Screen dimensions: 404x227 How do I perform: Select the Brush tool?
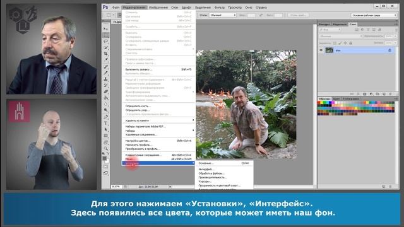coord(106,73)
